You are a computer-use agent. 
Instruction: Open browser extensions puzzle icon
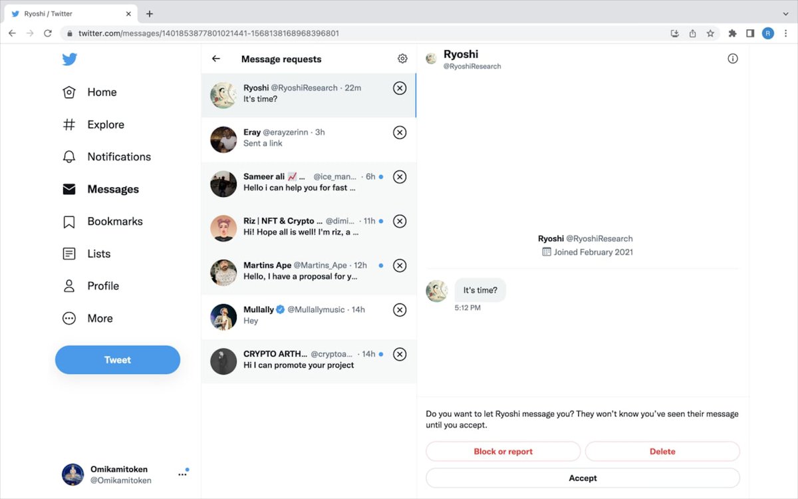pyautogui.click(x=733, y=33)
